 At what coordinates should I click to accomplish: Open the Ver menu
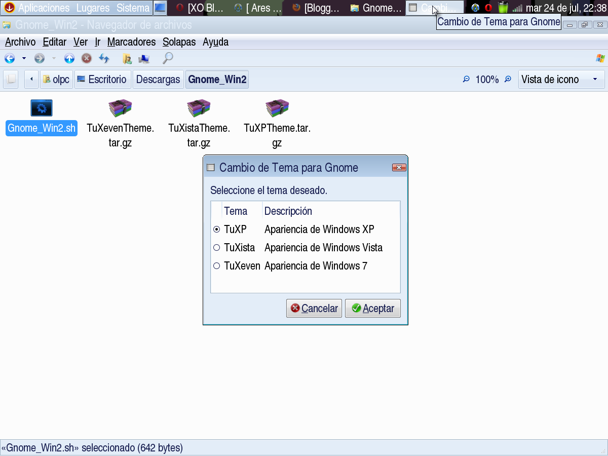click(x=81, y=42)
